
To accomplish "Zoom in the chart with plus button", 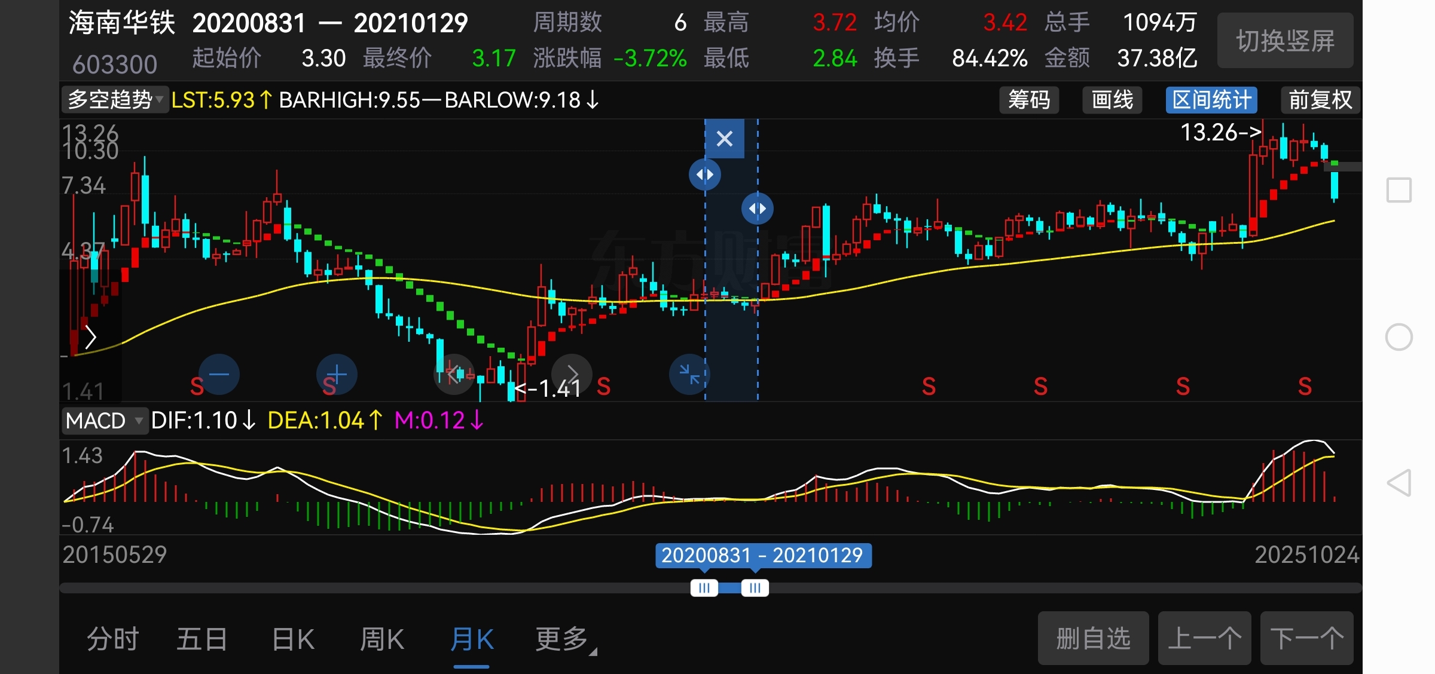I will tap(337, 375).
